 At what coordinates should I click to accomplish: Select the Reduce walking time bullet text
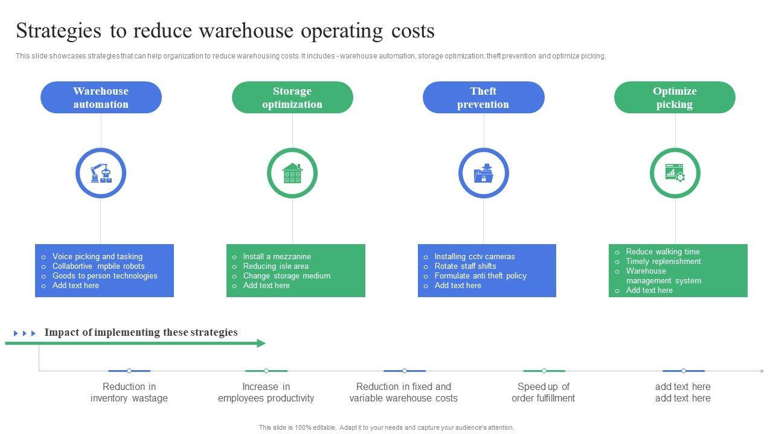pos(662,251)
